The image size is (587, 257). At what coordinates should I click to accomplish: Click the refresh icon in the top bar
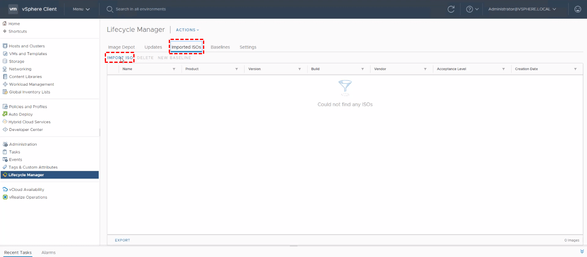coord(451,9)
